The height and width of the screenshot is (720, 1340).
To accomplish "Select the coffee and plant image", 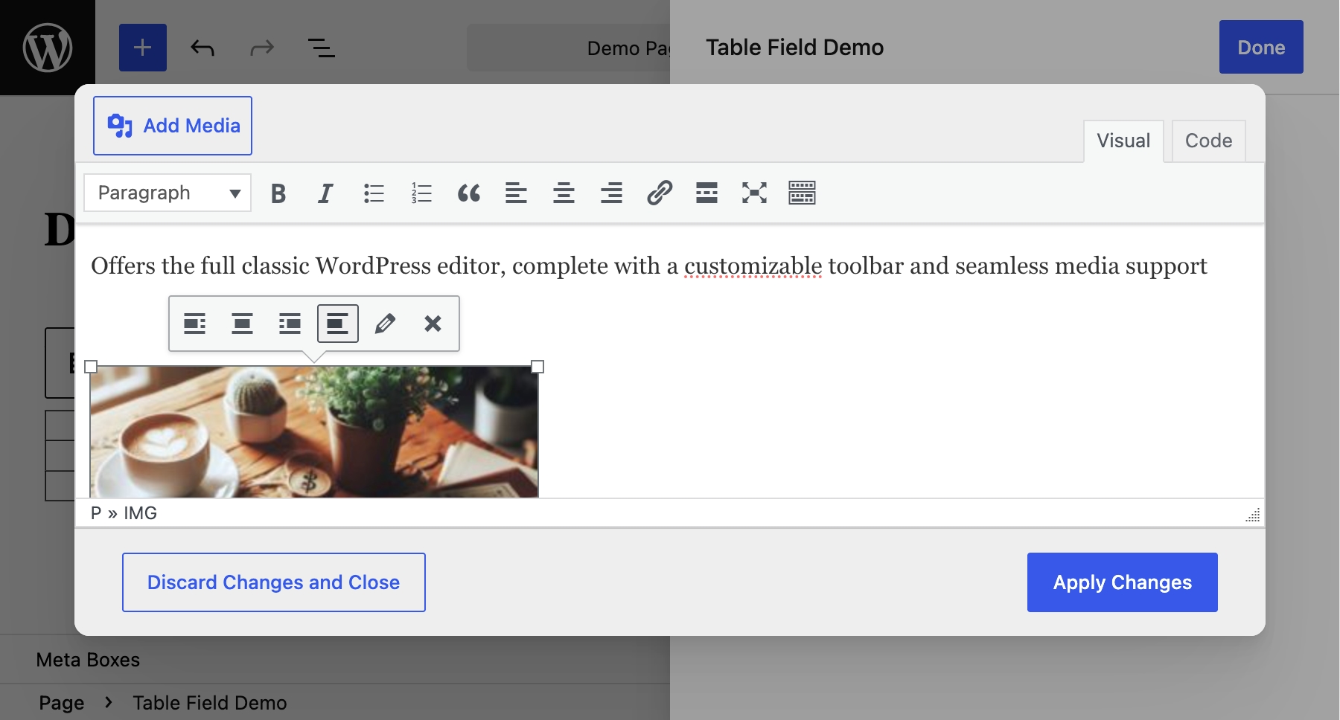I will click(x=314, y=431).
